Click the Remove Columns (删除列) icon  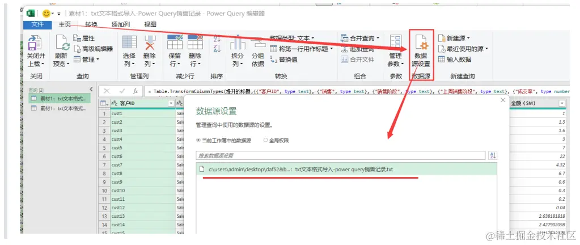[x=150, y=43]
